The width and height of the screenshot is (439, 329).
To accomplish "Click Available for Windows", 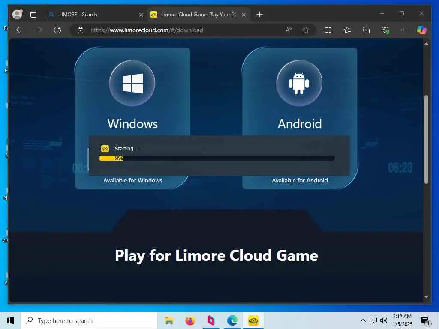I will point(133,180).
